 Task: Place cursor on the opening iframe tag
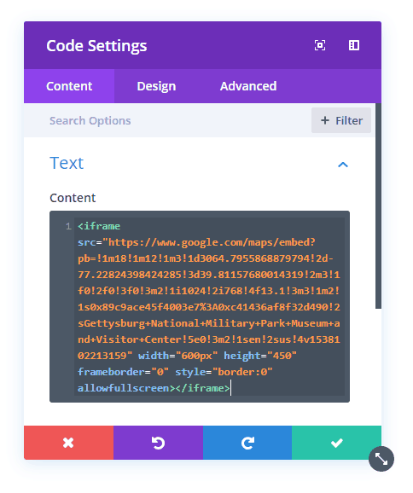point(99,226)
